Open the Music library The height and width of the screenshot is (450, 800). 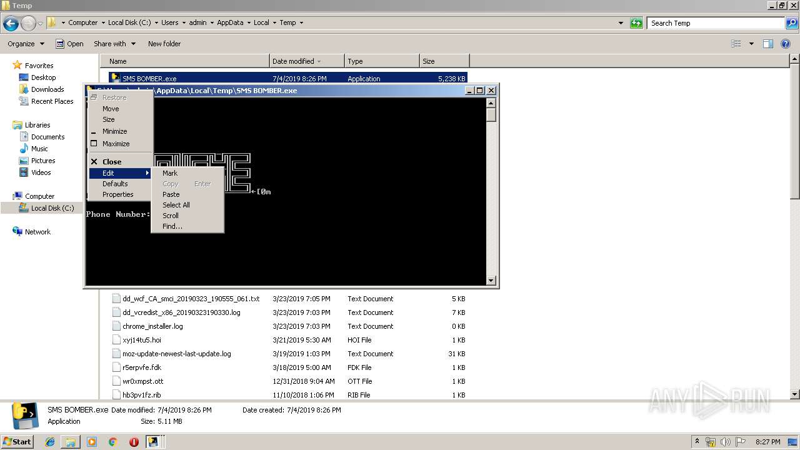click(39, 149)
